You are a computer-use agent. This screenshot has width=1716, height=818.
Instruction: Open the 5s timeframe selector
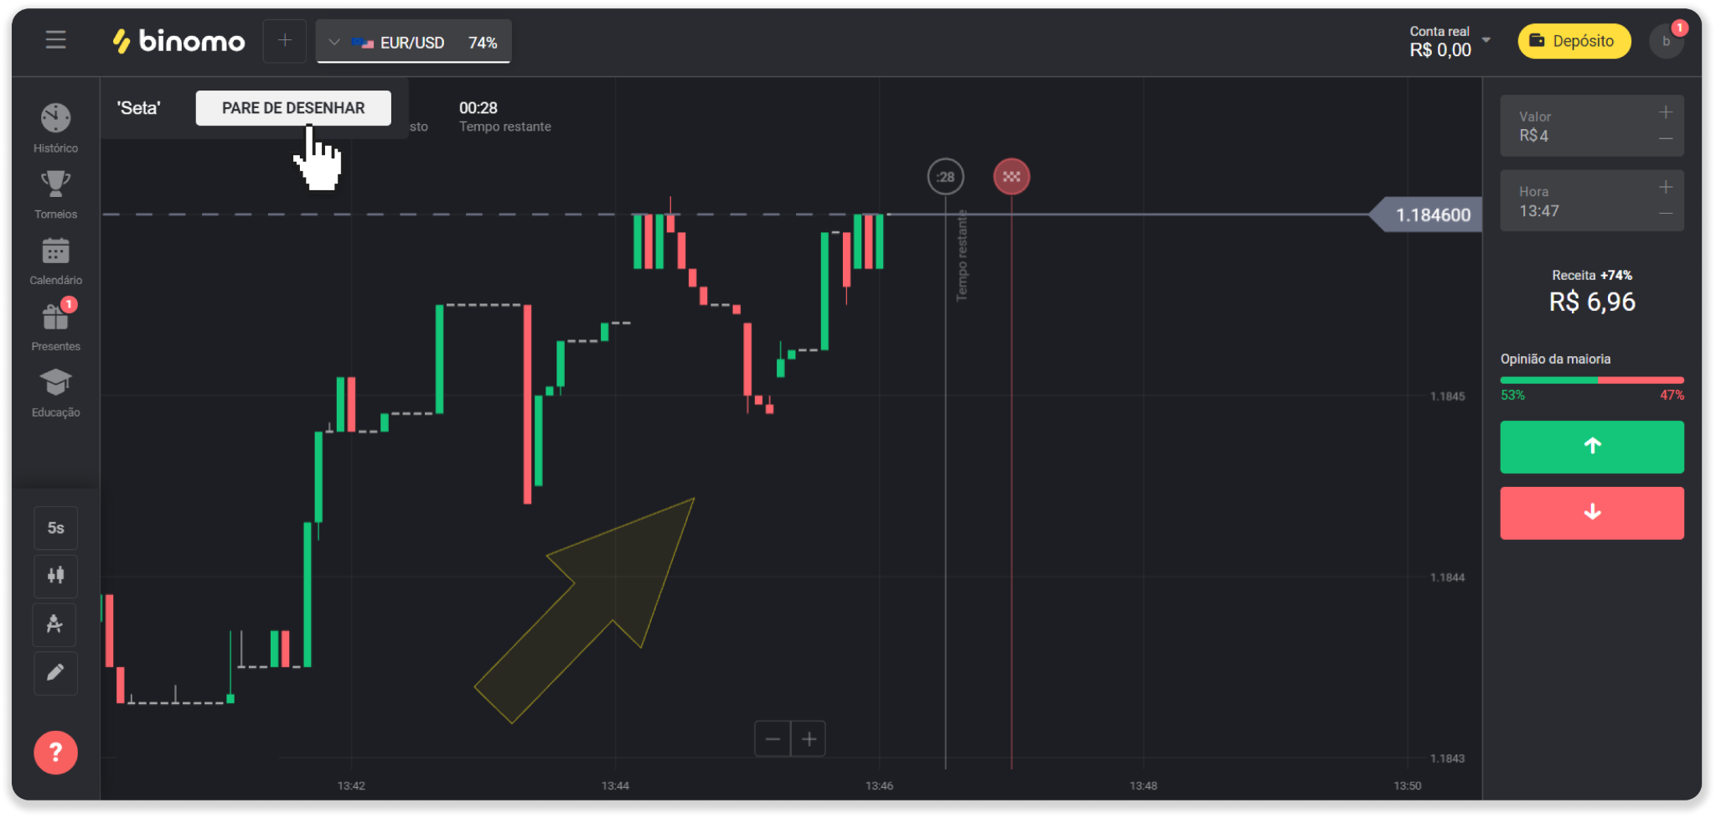[x=55, y=528]
